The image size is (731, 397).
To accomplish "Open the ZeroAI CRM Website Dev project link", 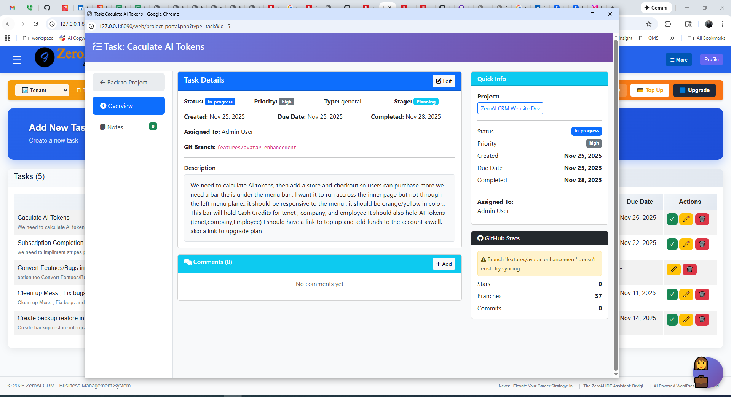I will [x=510, y=108].
